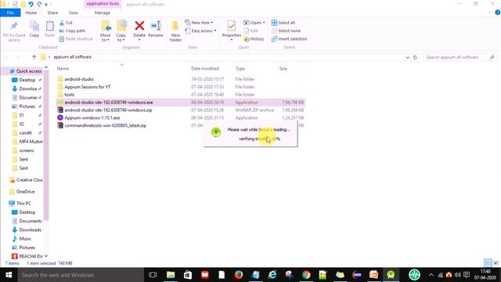Switch to the View ribbon tab
501x282 pixels.
(73, 13)
